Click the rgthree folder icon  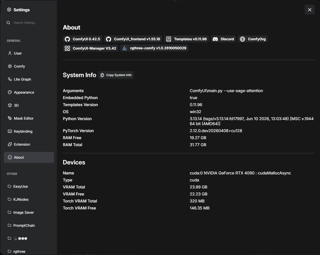(x=10, y=251)
